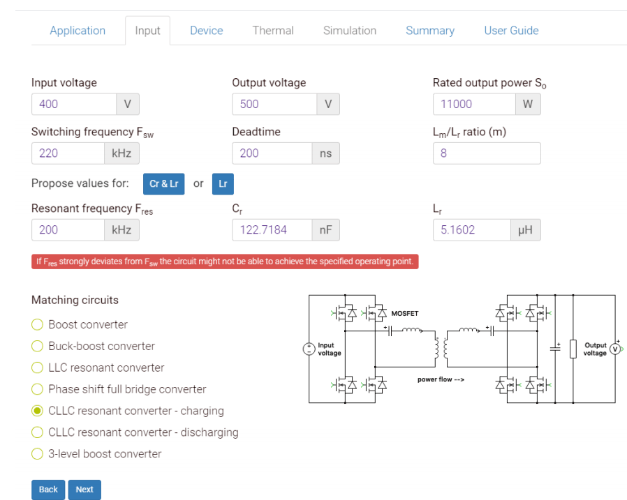Open the Device tab

click(206, 30)
